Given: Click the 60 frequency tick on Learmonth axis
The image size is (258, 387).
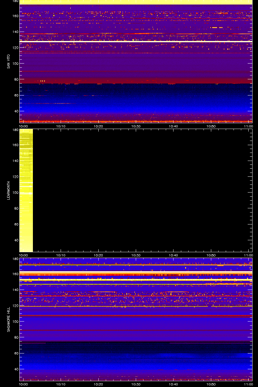Looking at the screenshot, I should click(x=16, y=224).
